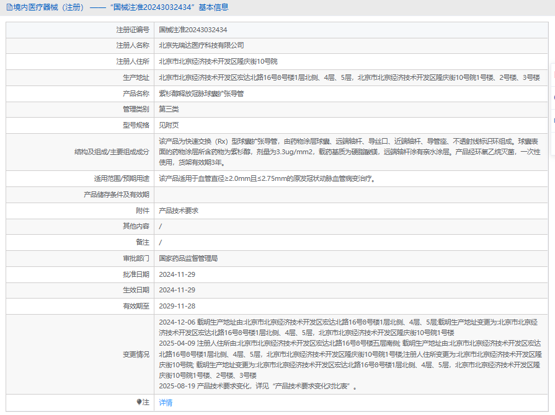
Task: Click the document icon before 境内医疗器械 title
Action: pyautogui.click(x=9, y=7)
